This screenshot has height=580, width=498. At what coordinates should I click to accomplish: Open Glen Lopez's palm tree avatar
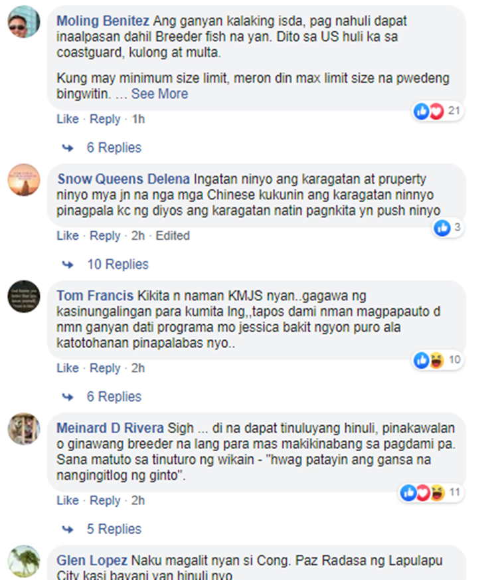24,561
